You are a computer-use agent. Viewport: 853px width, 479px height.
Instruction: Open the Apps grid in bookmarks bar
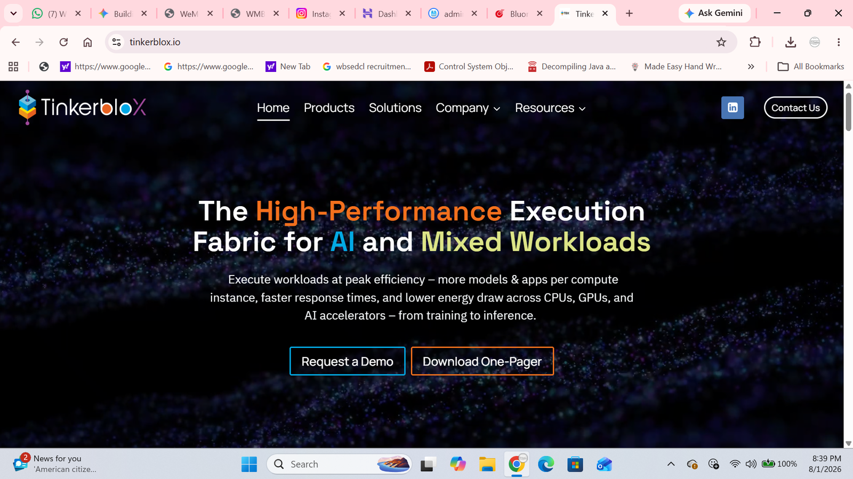coord(13,67)
